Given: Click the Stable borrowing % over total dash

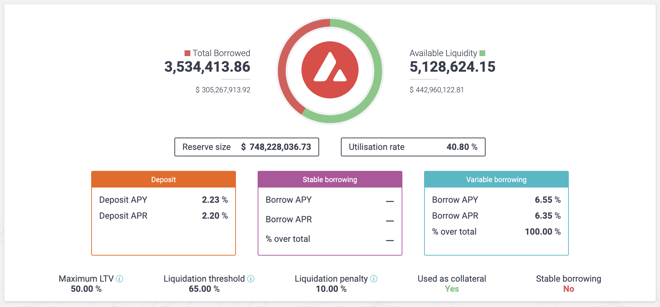Looking at the screenshot, I should (390, 240).
